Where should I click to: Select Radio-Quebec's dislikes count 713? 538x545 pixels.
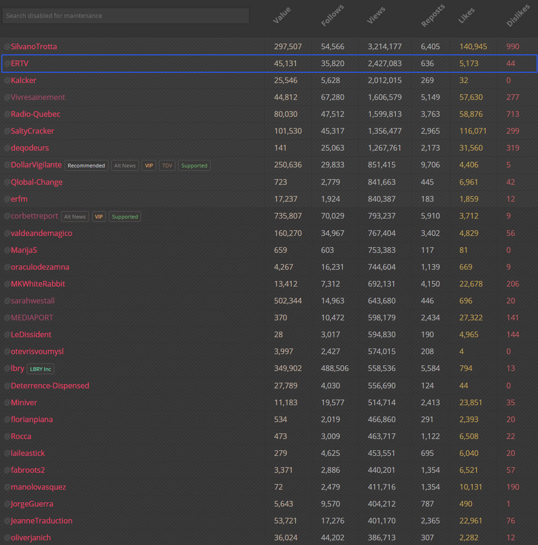513,114
